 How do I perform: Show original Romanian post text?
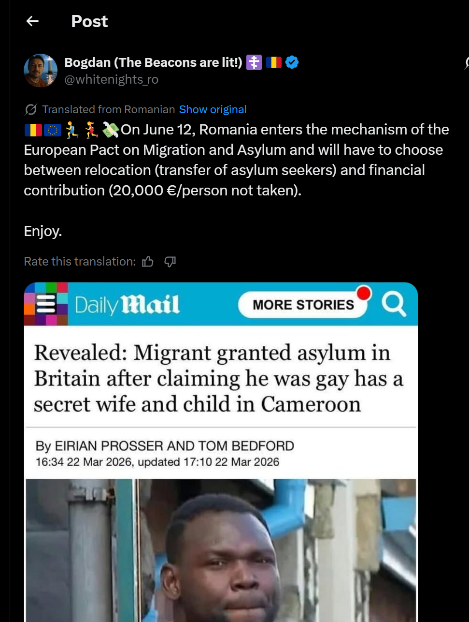pos(213,109)
